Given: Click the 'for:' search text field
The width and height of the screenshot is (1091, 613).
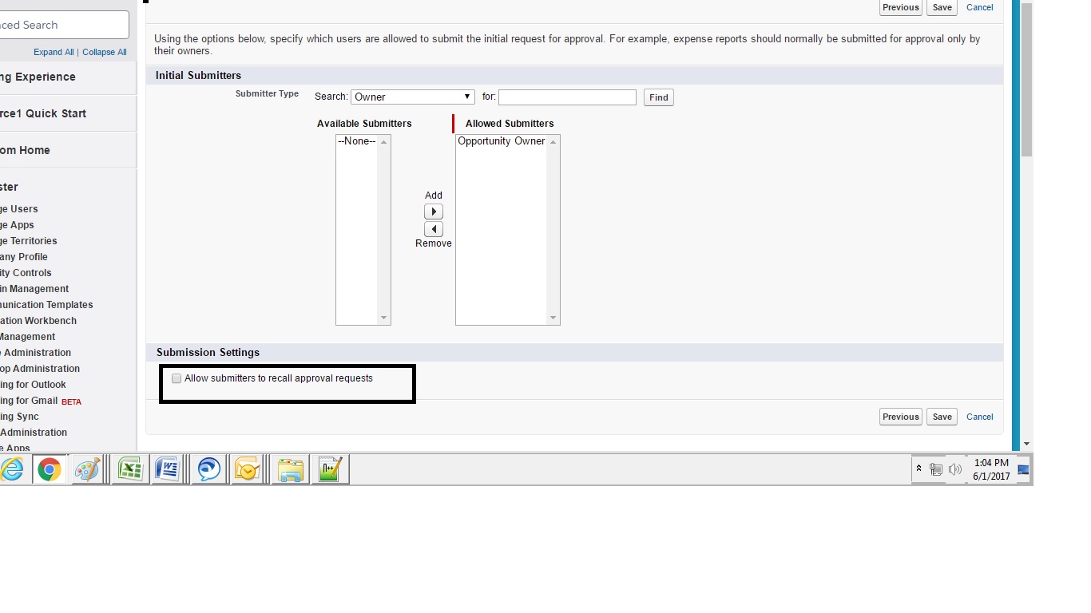Looking at the screenshot, I should coord(567,97).
